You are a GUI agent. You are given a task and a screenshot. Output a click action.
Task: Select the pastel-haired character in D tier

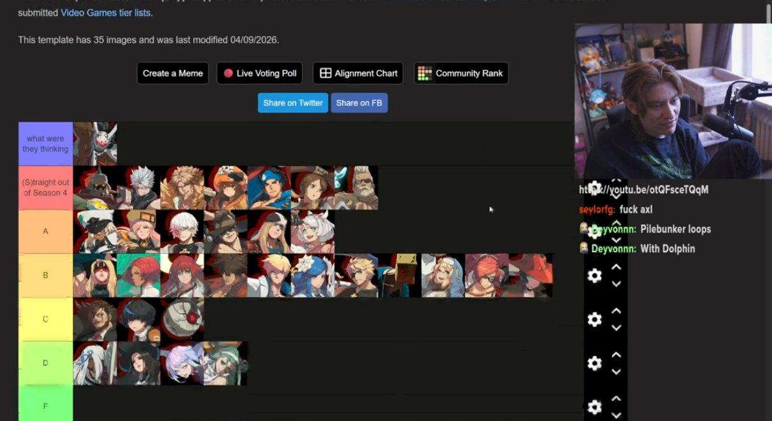pyautogui.click(x=182, y=363)
